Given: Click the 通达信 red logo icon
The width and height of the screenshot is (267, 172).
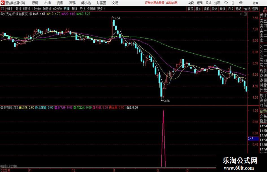Looking at the screenshot, I should [3, 3].
